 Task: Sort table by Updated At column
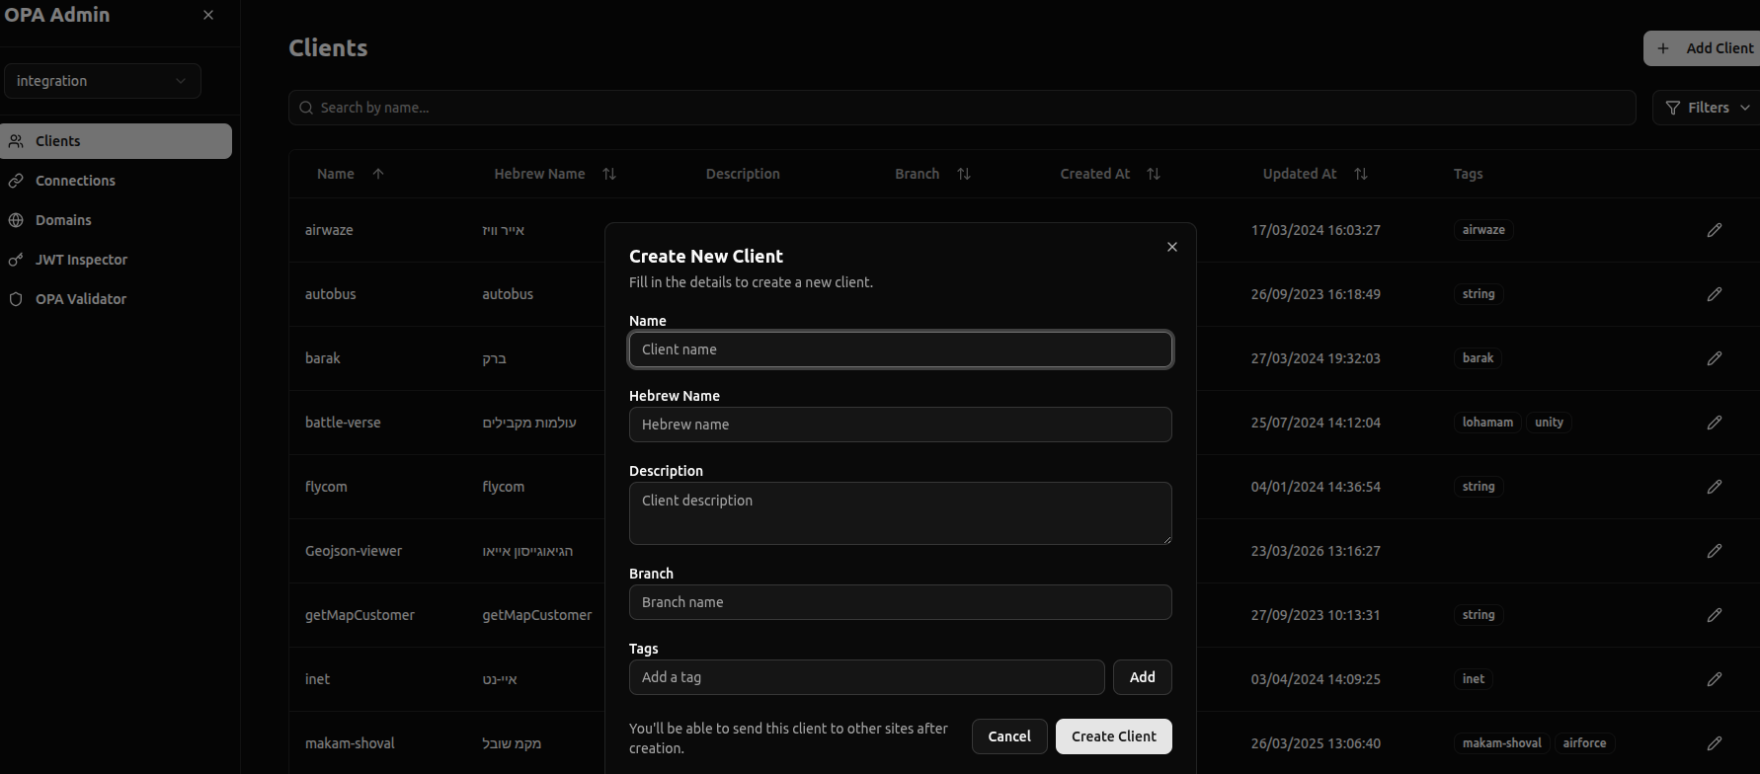click(x=1315, y=174)
